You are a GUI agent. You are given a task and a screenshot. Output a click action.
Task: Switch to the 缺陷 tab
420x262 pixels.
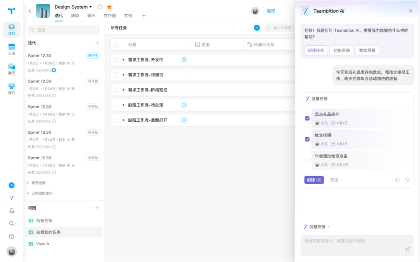pos(75,16)
